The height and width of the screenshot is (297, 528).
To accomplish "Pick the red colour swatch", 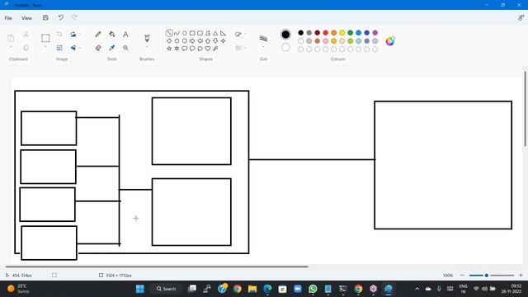I will [326, 33].
